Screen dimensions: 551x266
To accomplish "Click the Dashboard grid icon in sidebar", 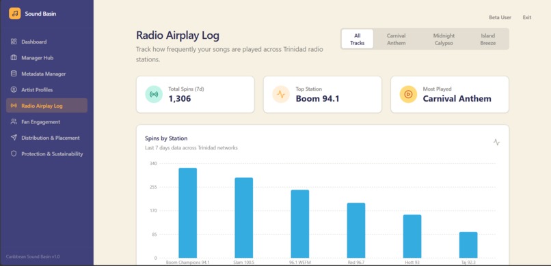I will pos(14,42).
